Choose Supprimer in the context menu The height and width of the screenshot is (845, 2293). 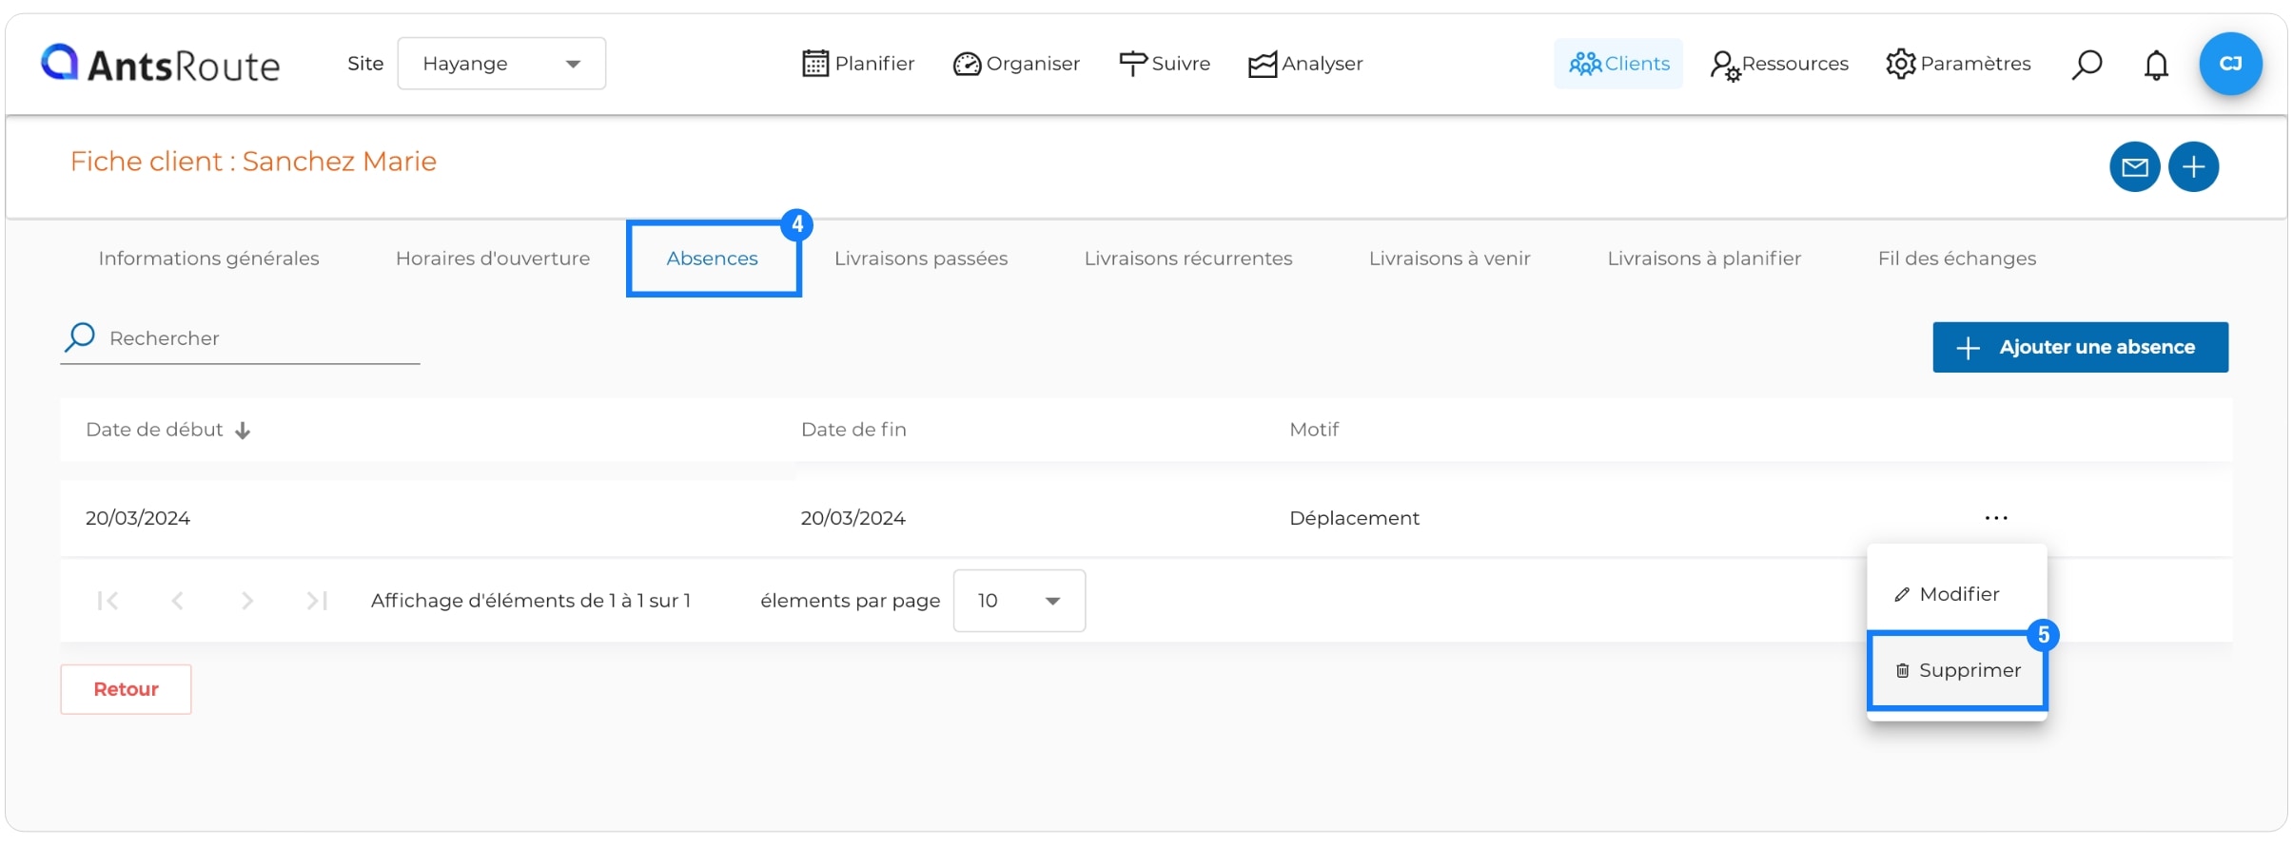(x=1957, y=671)
